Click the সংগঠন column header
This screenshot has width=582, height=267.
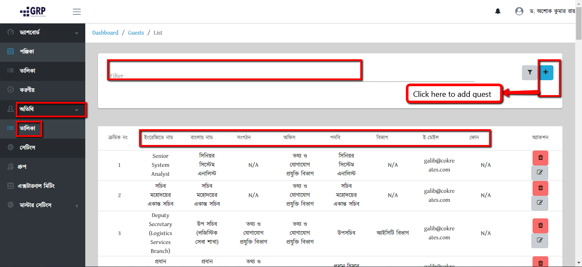coord(244,137)
